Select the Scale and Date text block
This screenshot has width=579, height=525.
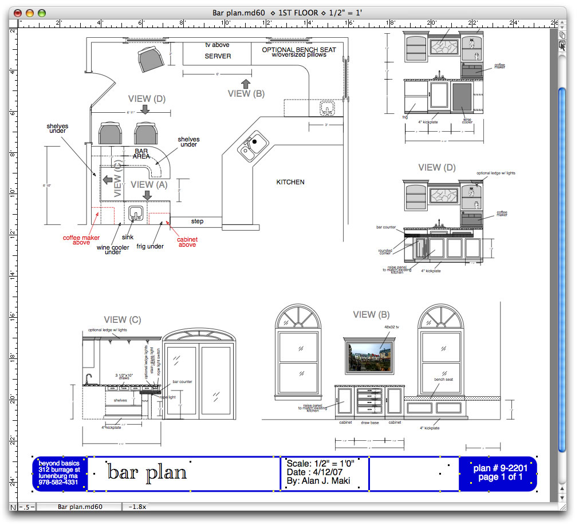324,473
